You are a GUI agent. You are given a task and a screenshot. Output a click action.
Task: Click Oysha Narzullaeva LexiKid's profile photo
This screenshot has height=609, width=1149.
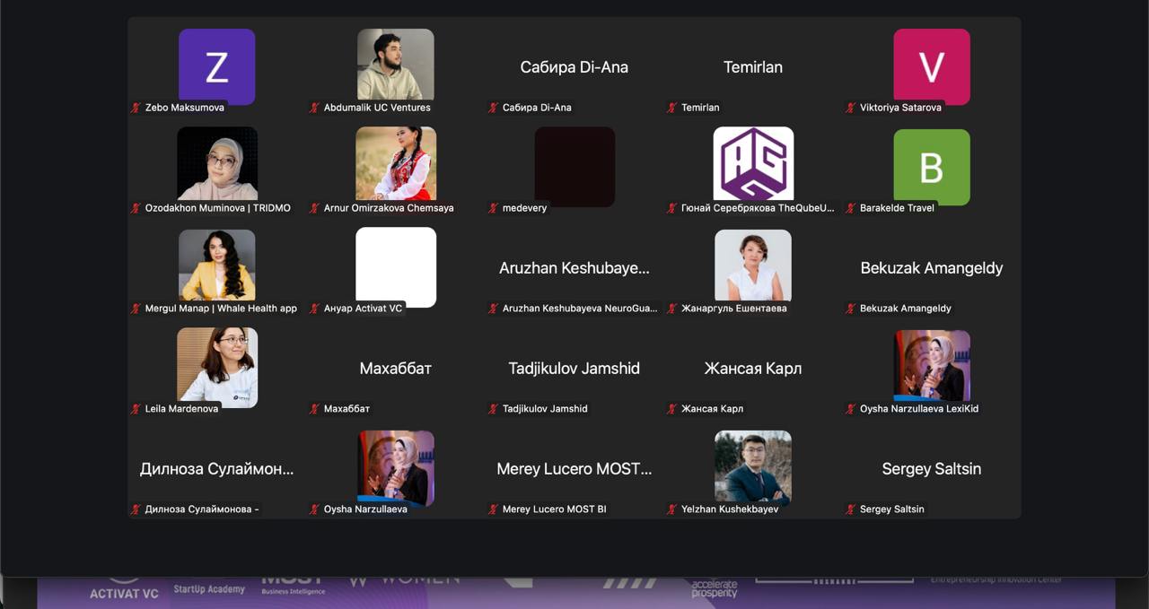coord(932,365)
